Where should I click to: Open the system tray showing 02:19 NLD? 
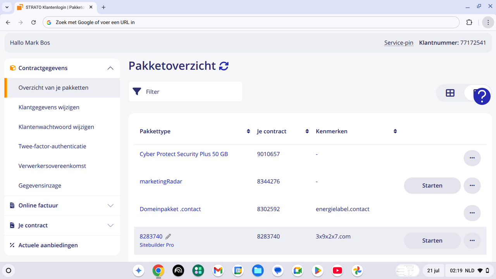pos(469,270)
